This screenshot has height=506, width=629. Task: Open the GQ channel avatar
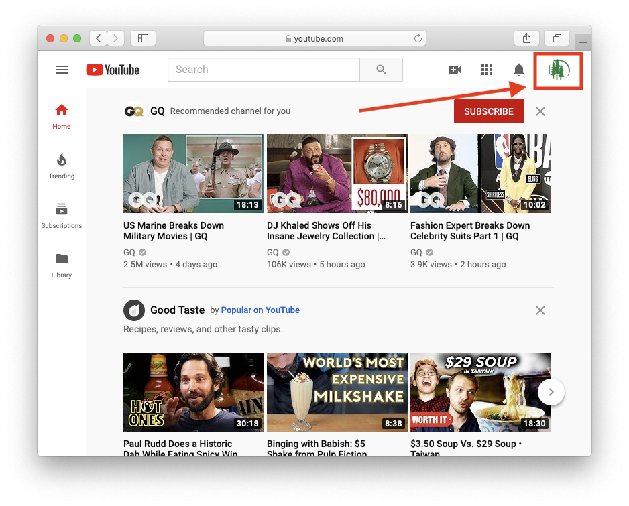(x=134, y=111)
